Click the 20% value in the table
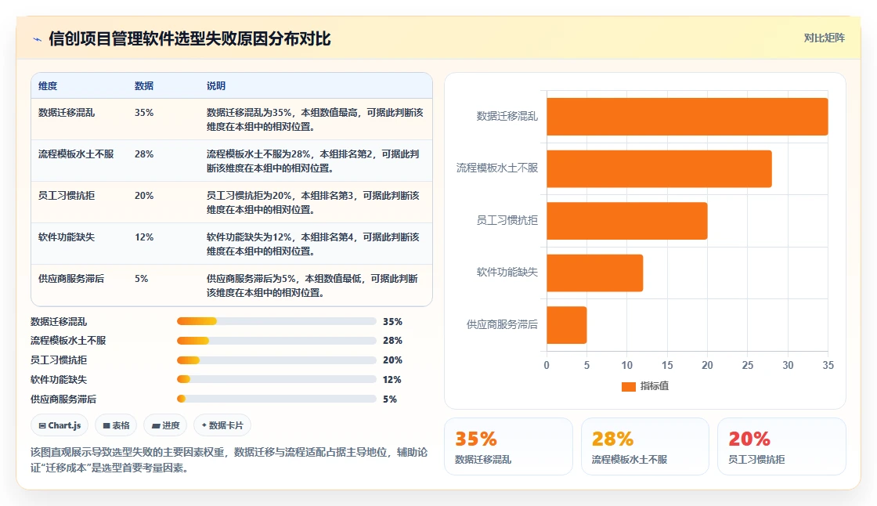Screen dimensions: 877x506 (x=144, y=195)
